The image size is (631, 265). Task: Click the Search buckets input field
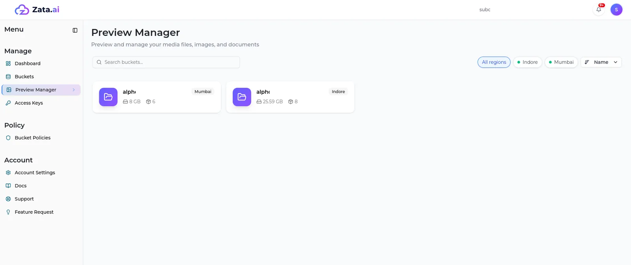tap(166, 62)
